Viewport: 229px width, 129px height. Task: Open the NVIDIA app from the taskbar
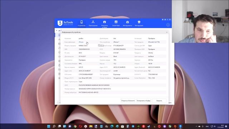click(138, 126)
